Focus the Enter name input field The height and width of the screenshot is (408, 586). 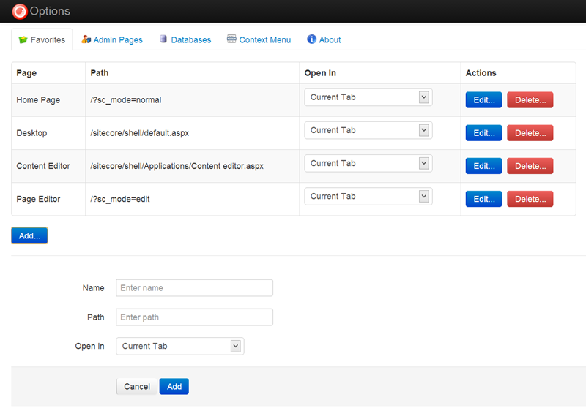[x=194, y=288]
